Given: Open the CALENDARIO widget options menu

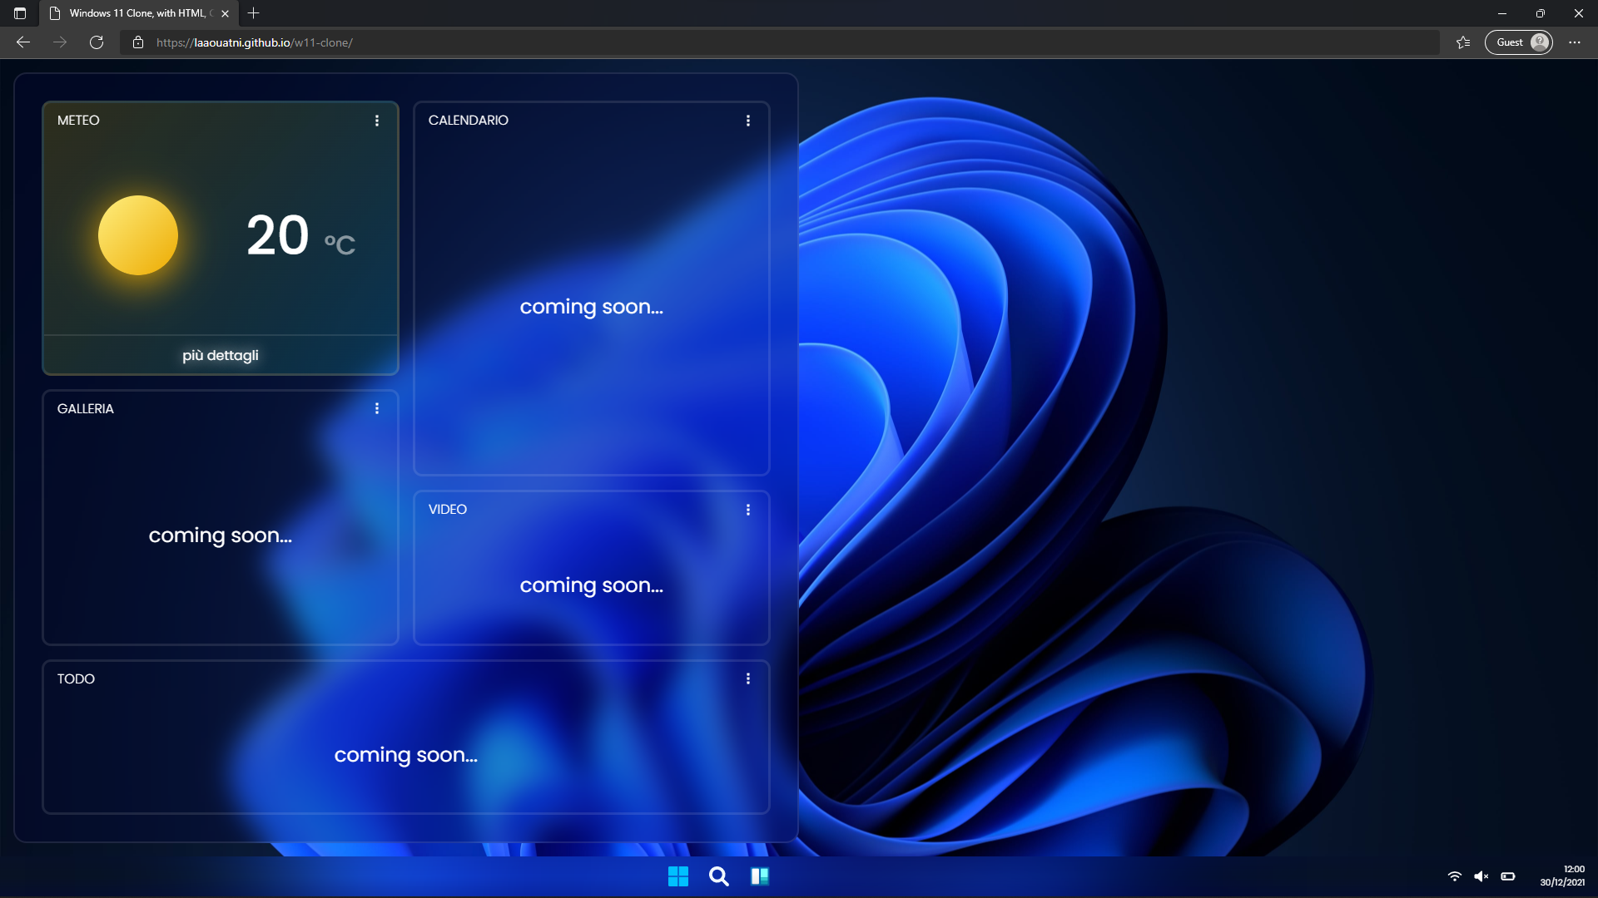Looking at the screenshot, I should (x=748, y=120).
